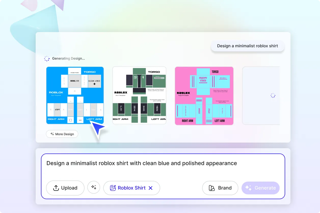Click the sparkle icon on the More Design button
Image resolution: width=320 pixels, height=213 pixels.
click(52, 134)
